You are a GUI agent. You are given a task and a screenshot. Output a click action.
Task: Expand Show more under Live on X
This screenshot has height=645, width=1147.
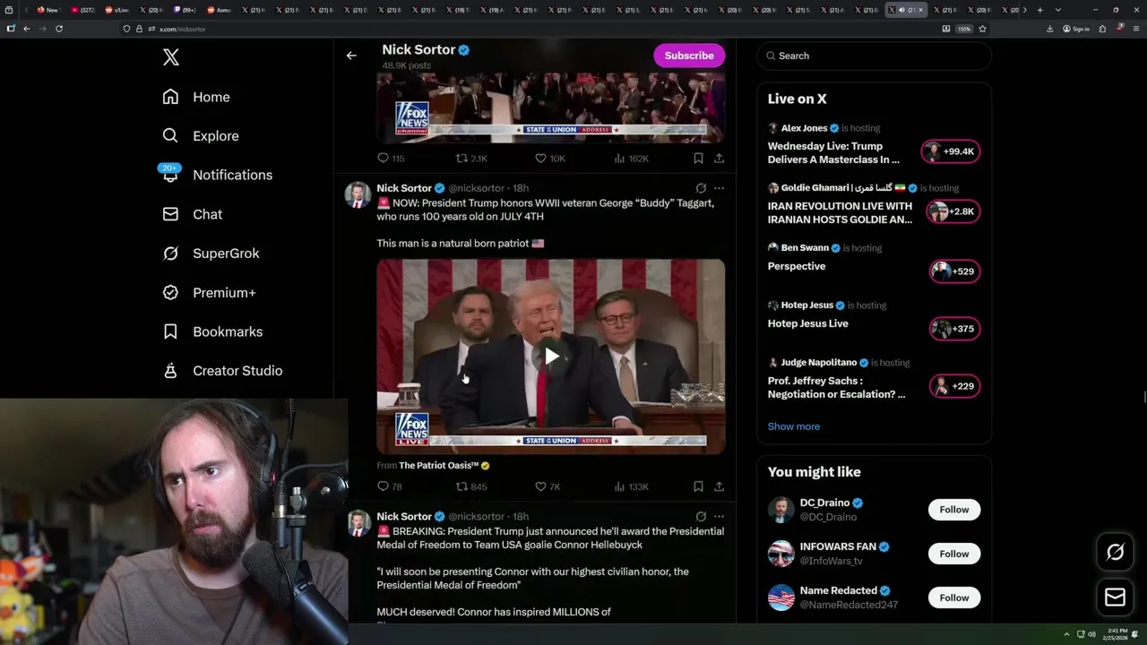point(794,426)
